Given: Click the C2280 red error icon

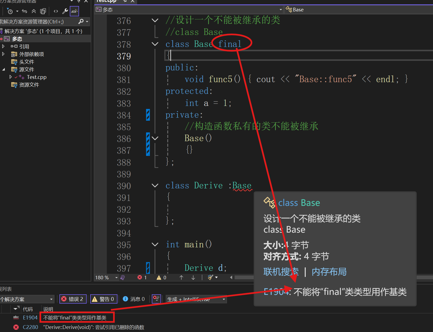Looking at the screenshot, I should [16, 327].
